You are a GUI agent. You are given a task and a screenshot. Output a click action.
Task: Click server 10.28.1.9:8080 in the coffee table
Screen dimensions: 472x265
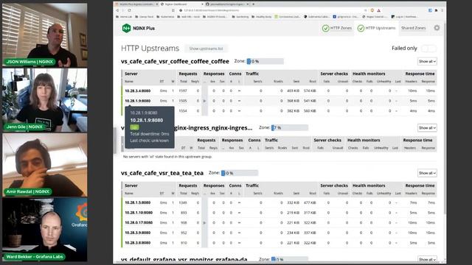point(138,101)
